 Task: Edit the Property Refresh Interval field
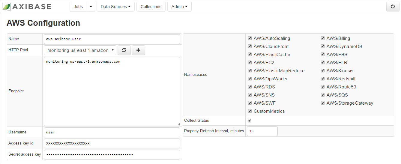(262, 131)
